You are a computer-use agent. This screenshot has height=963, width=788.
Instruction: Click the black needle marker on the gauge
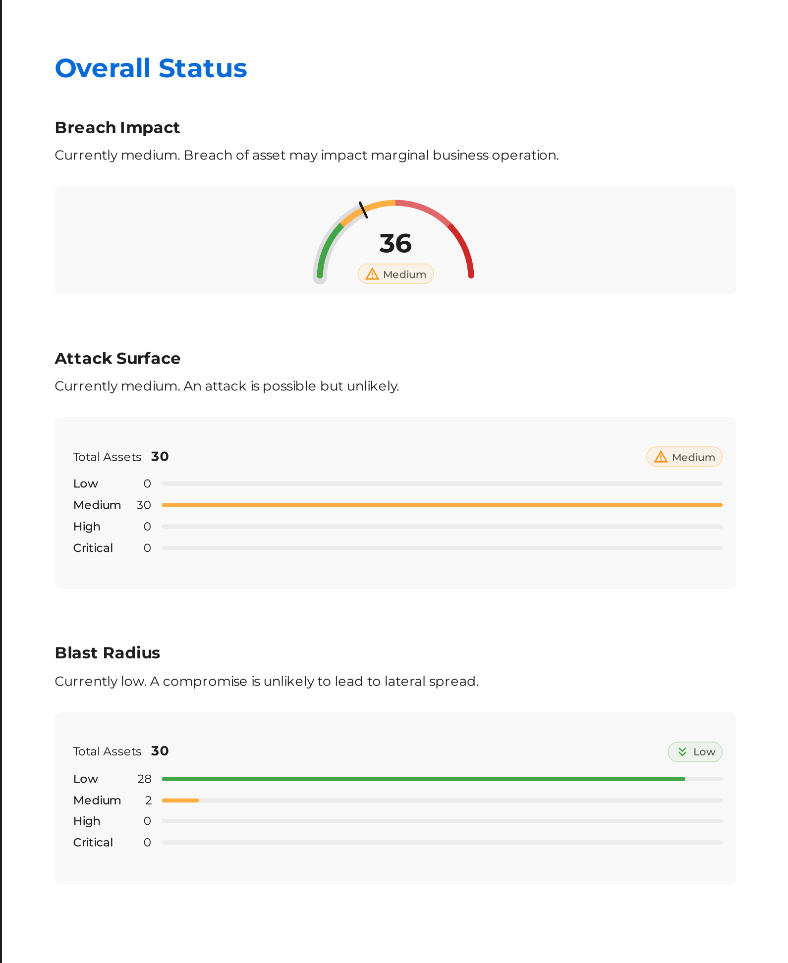click(363, 210)
